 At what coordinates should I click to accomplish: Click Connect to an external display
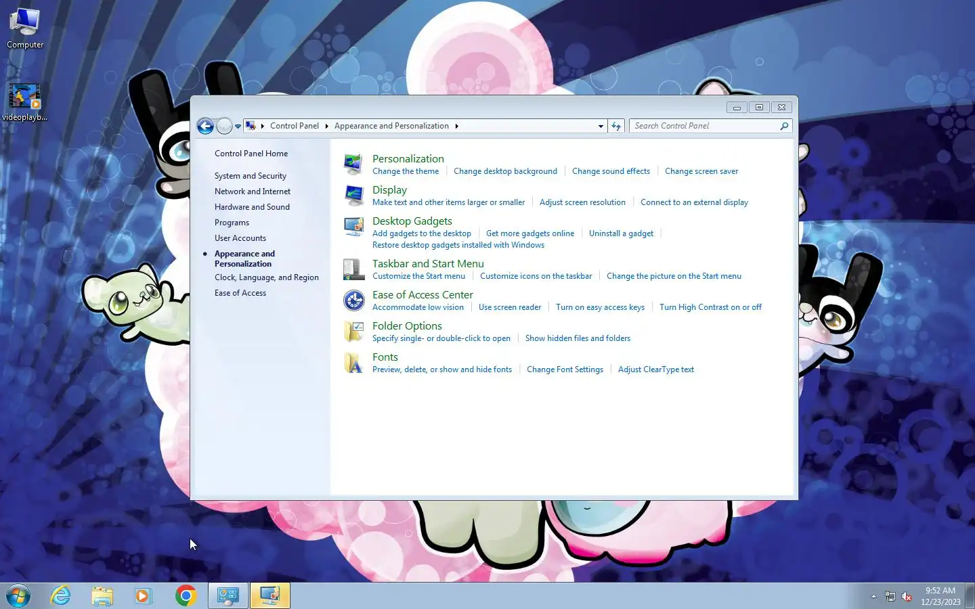tap(694, 202)
